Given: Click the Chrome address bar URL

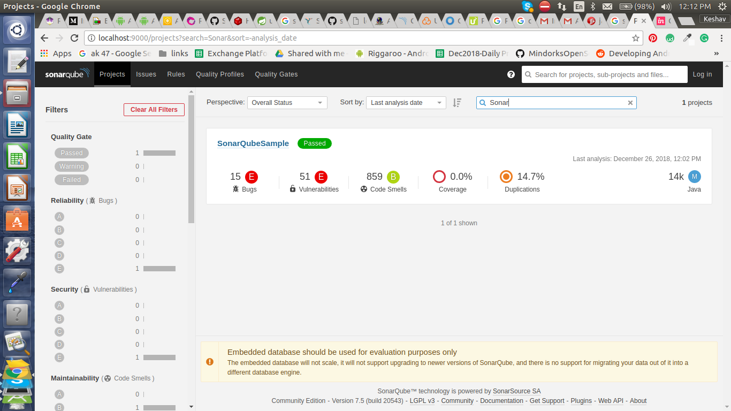Looking at the screenshot, I should [x=197, y=38].
